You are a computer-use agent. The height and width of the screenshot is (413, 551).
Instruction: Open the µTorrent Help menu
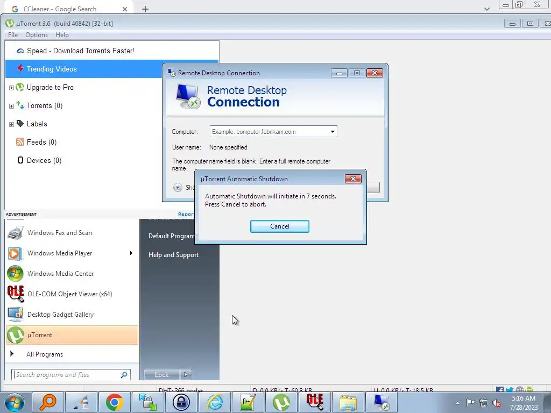(62, 35)
